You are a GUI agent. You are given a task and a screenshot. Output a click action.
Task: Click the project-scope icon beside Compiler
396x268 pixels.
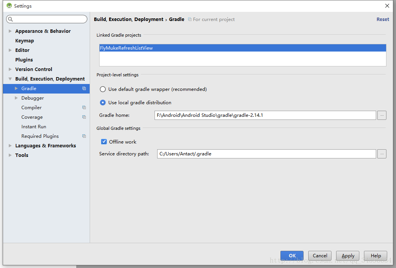click(x=84, y=107)
